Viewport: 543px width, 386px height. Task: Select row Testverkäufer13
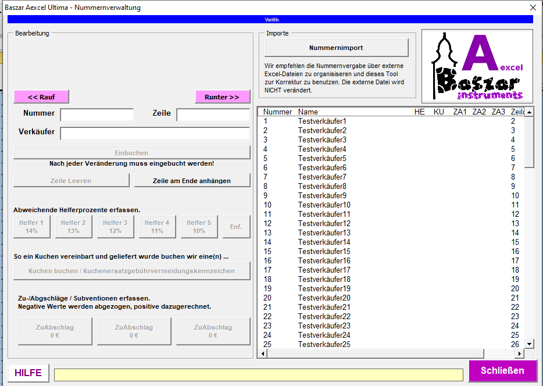click(391, 233)
